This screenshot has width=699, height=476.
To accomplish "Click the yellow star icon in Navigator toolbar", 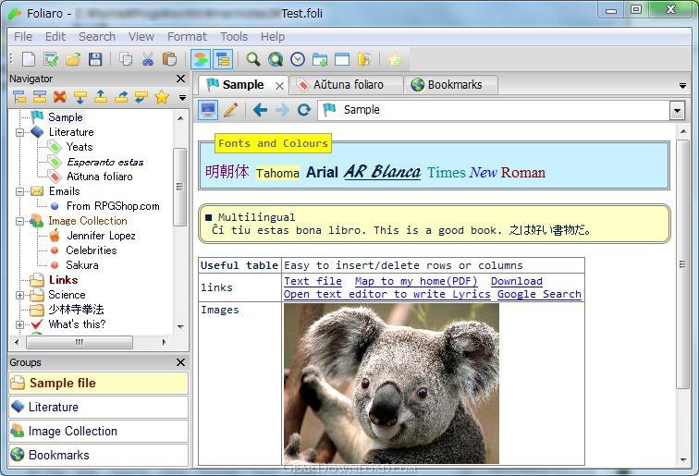I will pyautogui.click(x=162, y=97).
